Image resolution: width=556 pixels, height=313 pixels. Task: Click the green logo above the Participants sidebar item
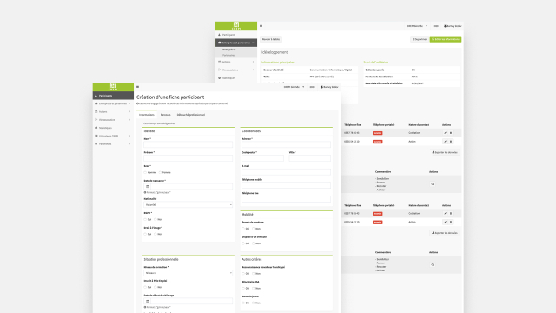tap(113, 87)
